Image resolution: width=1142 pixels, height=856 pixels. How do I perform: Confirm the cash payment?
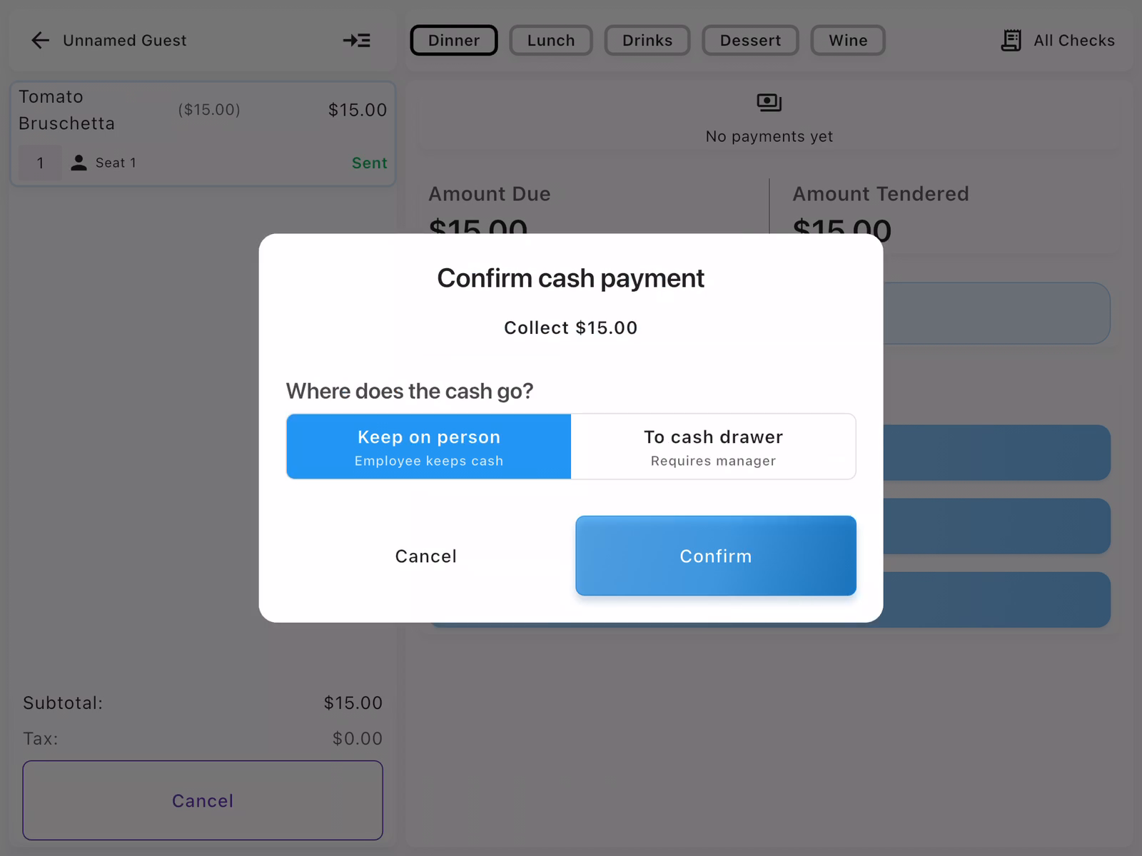(715, 556)
